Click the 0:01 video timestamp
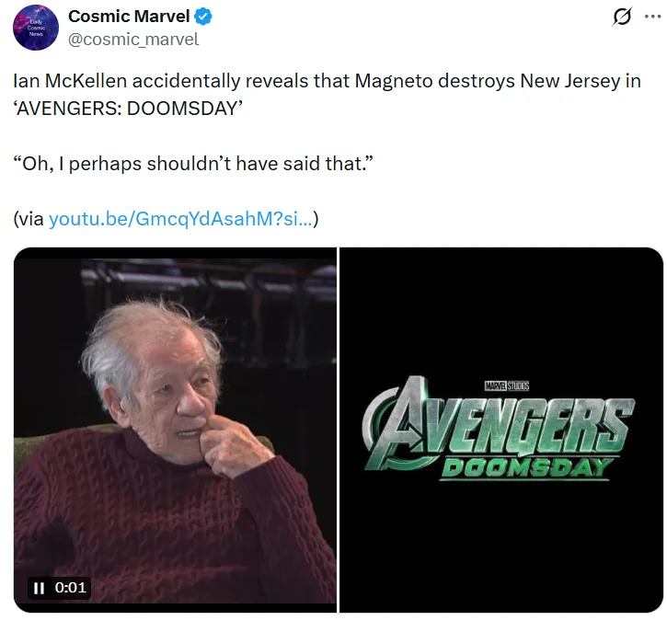Screen dimensions: 667x632 [71, 588]
